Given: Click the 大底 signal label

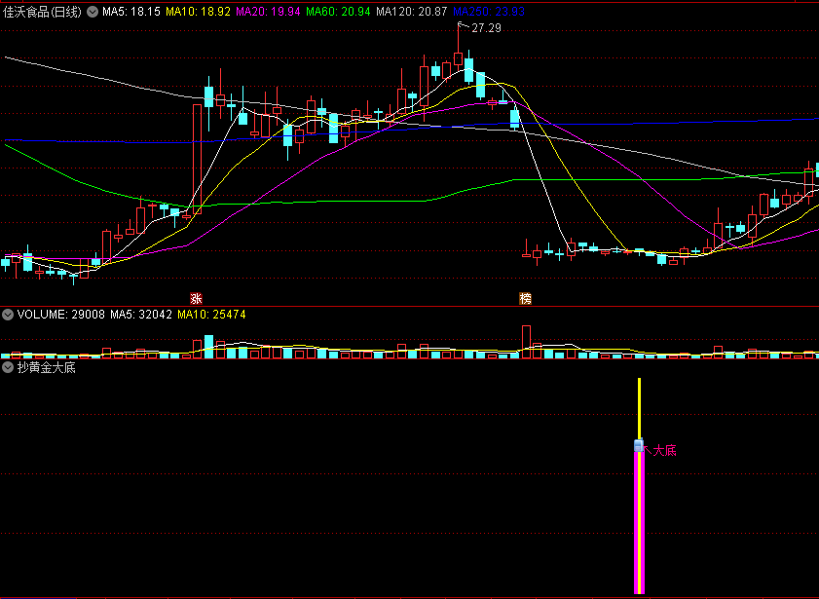Looking at the screenshot, I should coord(664,450).
